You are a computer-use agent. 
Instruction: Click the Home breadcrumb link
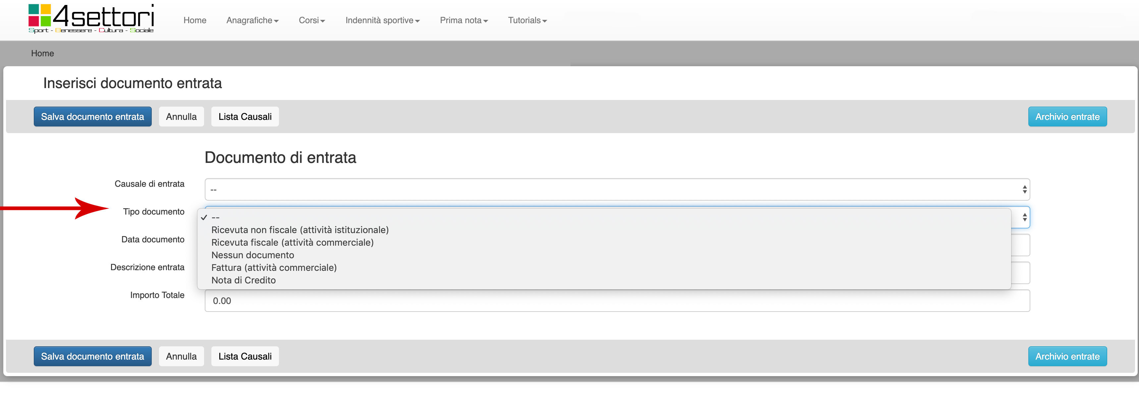pos(42,53)
